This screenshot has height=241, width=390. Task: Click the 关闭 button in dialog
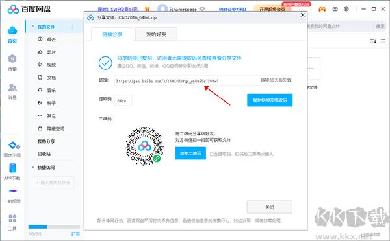tap(270, 207)
